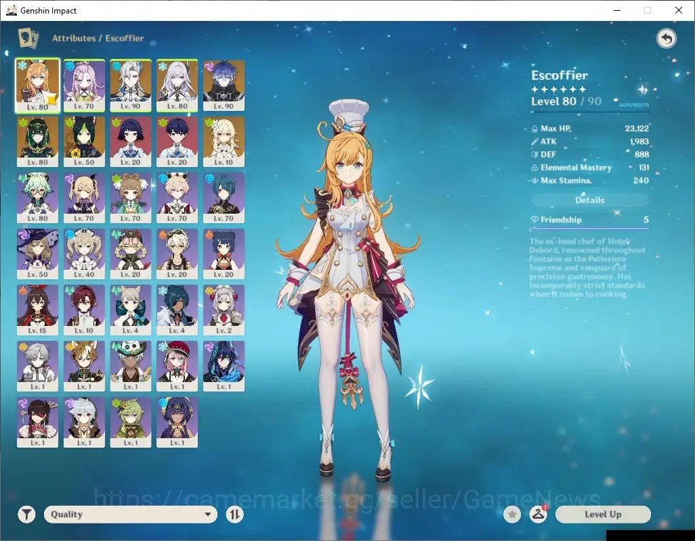695x541 pixels.
Task: Select Barbara Lv. 40 portrait
Action: coord(84,254)
